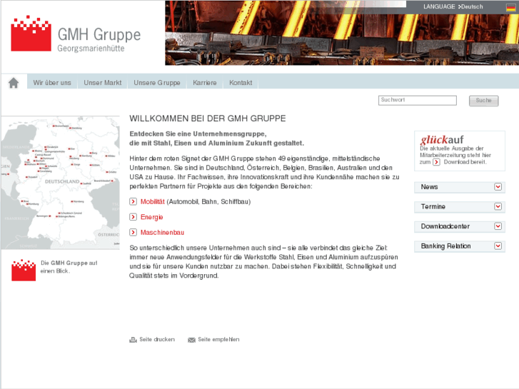This screenshot has height=389, width=519.
Task: Open the Maschinenbau link
Action: [x=162, y=233]
